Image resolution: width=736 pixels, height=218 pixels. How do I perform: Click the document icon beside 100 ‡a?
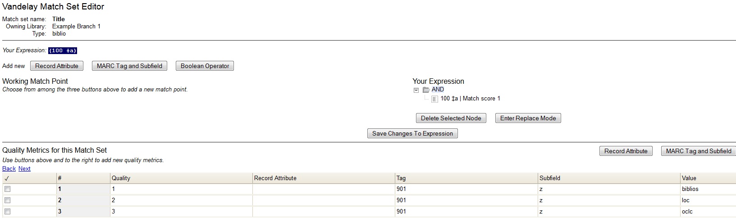pos(434,99)
